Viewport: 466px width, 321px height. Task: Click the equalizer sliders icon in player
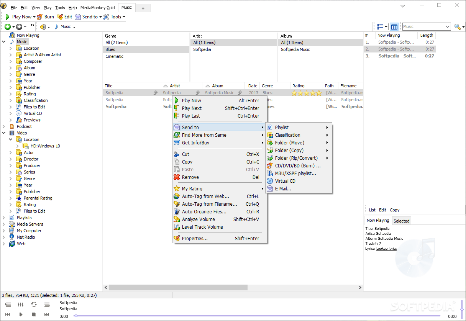point(21,305)
